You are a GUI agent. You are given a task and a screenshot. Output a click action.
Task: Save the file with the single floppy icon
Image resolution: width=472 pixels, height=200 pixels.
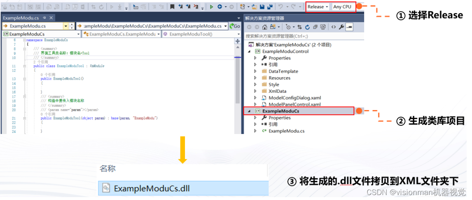tap(262, 7)
